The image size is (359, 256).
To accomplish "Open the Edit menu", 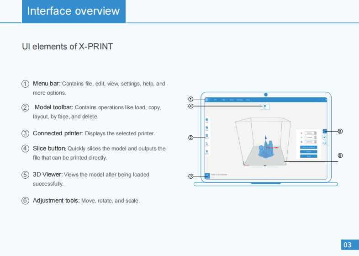I will pyautogui.click(x=223, y=100).
